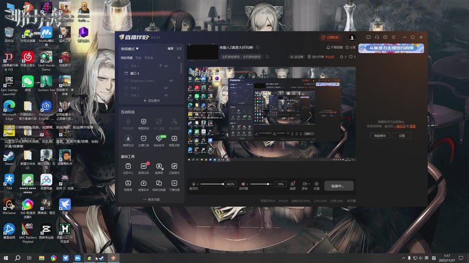Open the WeGame desktop icon
The image size is (469, 263).
9,207
